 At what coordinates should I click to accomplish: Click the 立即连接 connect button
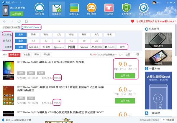coord(17,14)
